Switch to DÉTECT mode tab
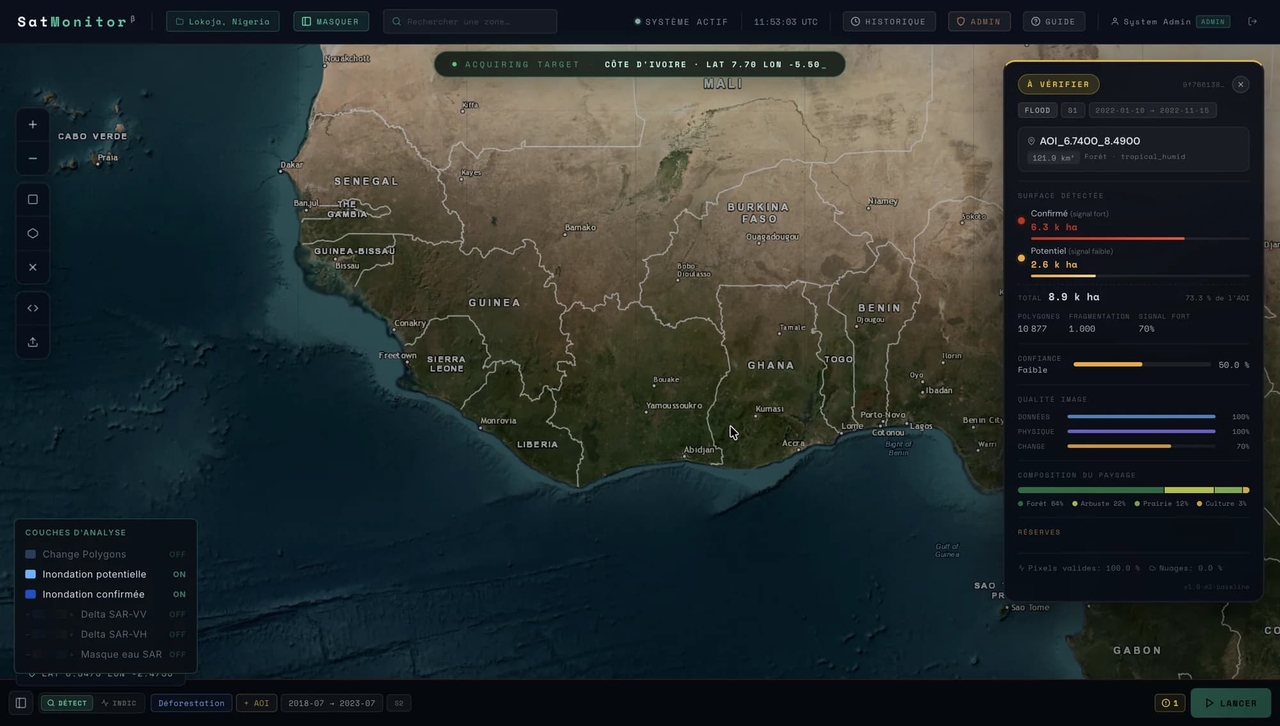This screenshot has width=1280, height=726. pos(67,703)
